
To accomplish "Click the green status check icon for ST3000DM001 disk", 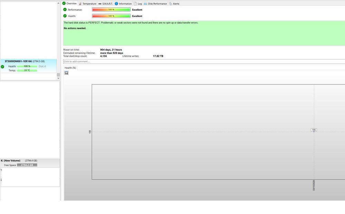I will [2, 67].
